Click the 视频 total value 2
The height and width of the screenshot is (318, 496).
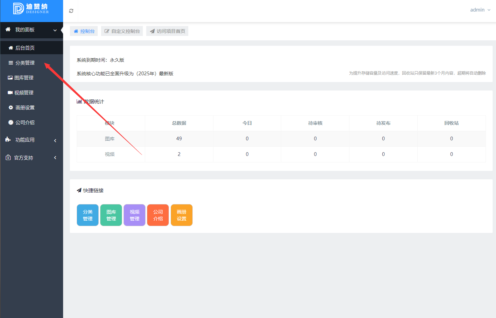[179, 154]
